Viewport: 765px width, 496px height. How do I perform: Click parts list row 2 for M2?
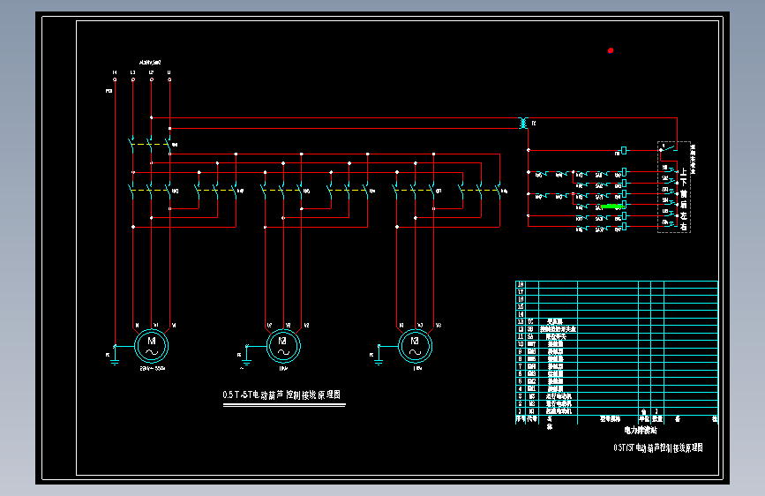(x=617, y=403)
